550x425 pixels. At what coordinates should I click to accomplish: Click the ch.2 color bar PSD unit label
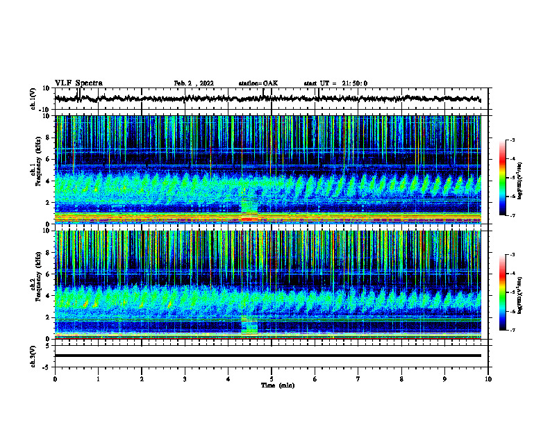(x=520, y=294)
